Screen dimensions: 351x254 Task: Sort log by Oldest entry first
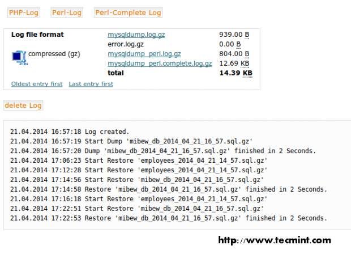pyautogui.click(x=37, y=84)
